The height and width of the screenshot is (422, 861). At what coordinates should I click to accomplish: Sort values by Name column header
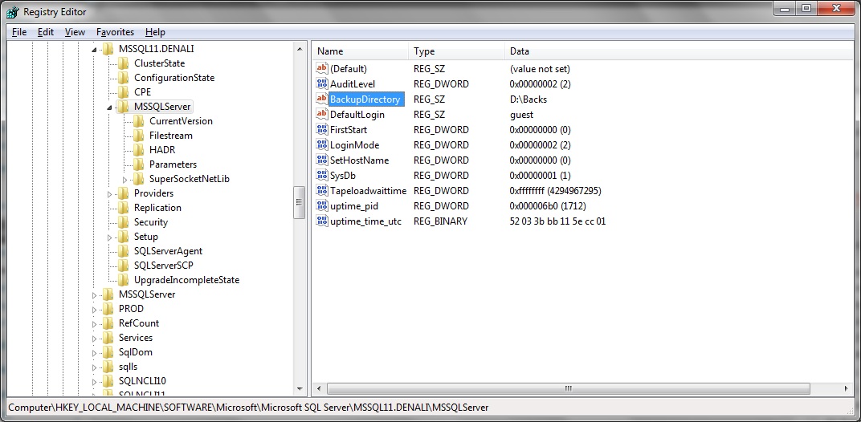click(x=360, y=51)
